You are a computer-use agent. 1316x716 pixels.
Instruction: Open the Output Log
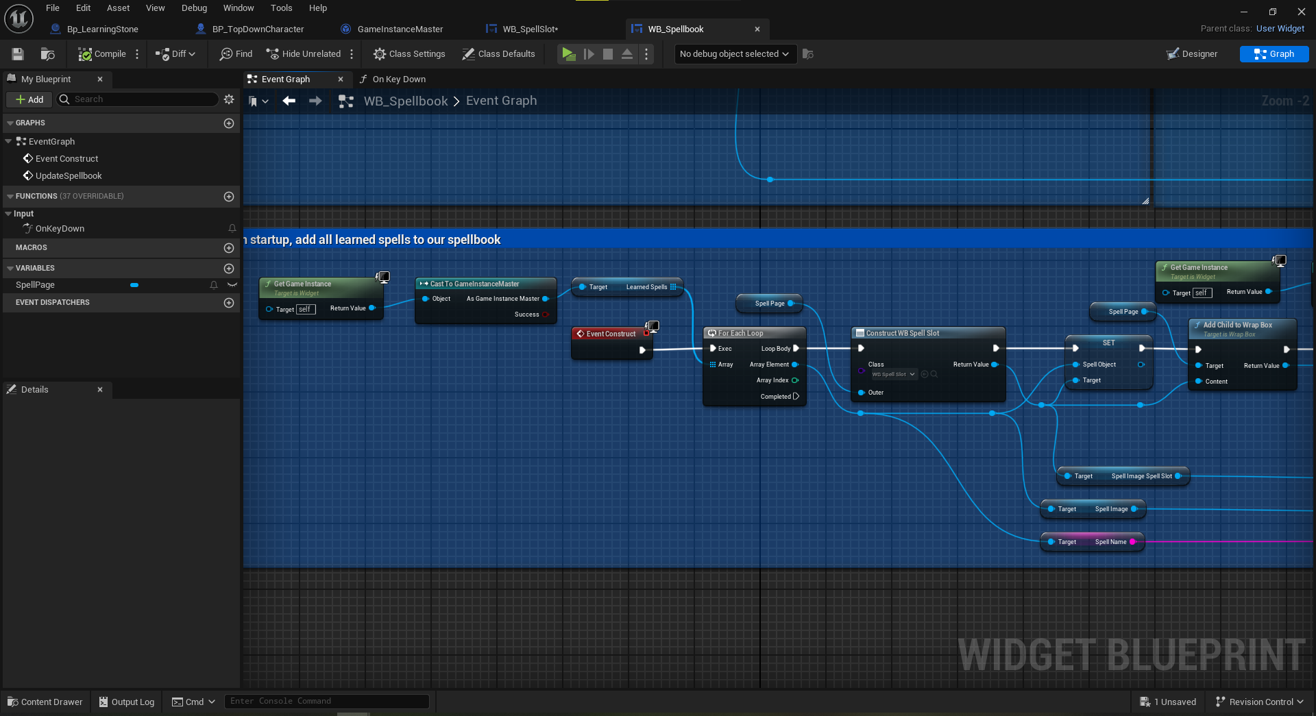pyautogui.click(x=126, y=702)
